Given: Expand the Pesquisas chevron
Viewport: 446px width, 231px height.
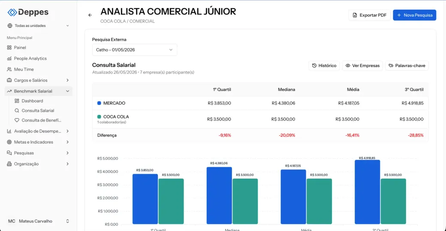Looking at the screenshot, I should [68, 153].
